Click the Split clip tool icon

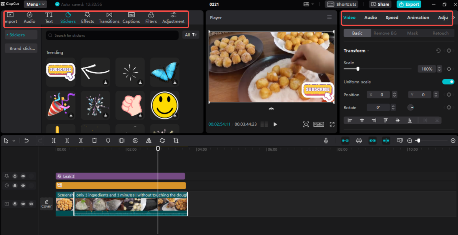click(x=54, y=141)
